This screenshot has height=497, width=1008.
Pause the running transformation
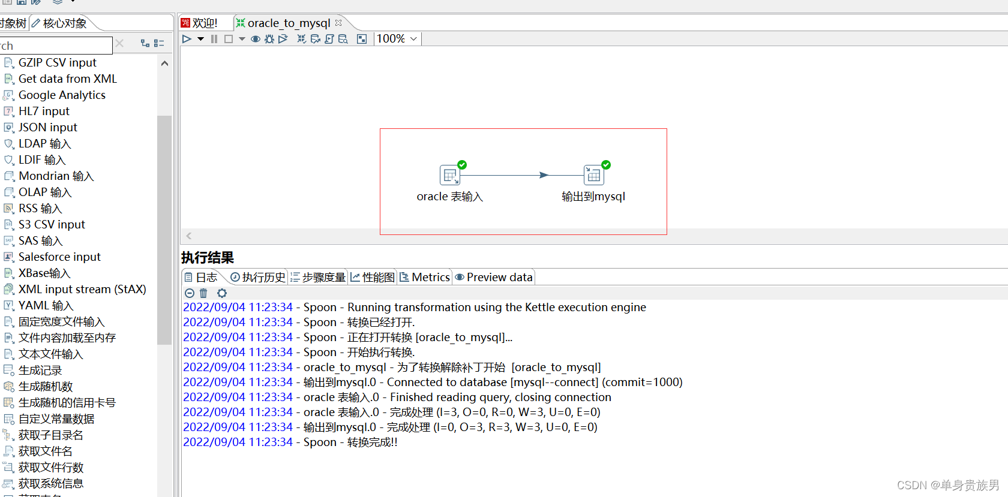(214, 39)
